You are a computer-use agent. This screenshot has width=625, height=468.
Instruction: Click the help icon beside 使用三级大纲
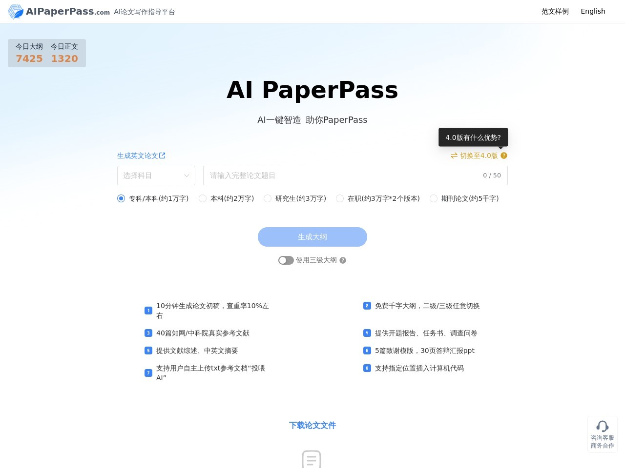tap(343, 260)
